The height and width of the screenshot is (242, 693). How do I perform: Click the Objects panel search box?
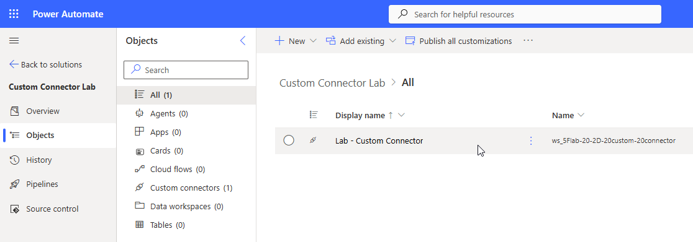coord(186,70)
